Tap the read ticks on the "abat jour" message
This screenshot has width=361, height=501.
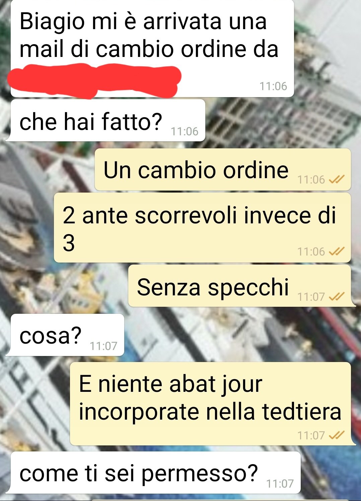tap(337, 435)
